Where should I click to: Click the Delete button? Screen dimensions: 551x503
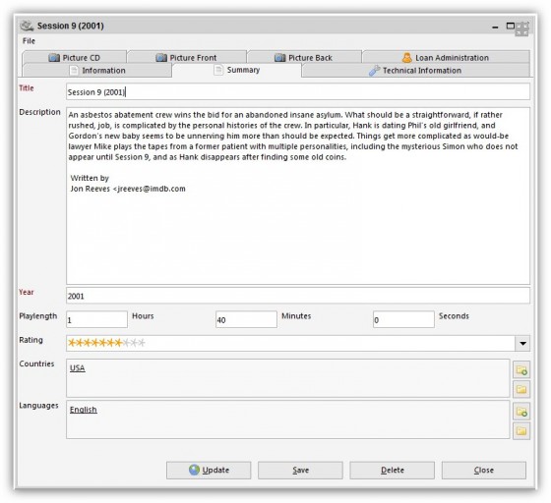click(x=393, y=470)
